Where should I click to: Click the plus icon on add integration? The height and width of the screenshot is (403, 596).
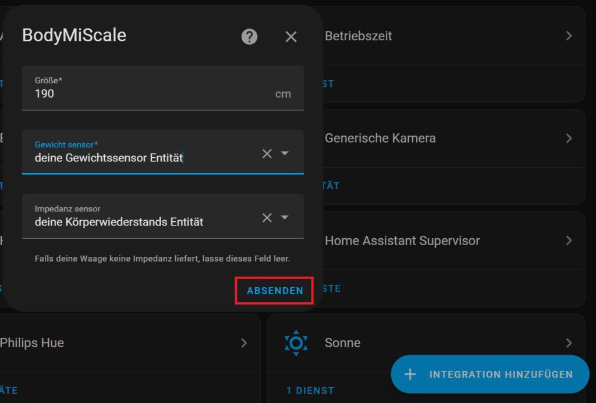tap(410, 374)
